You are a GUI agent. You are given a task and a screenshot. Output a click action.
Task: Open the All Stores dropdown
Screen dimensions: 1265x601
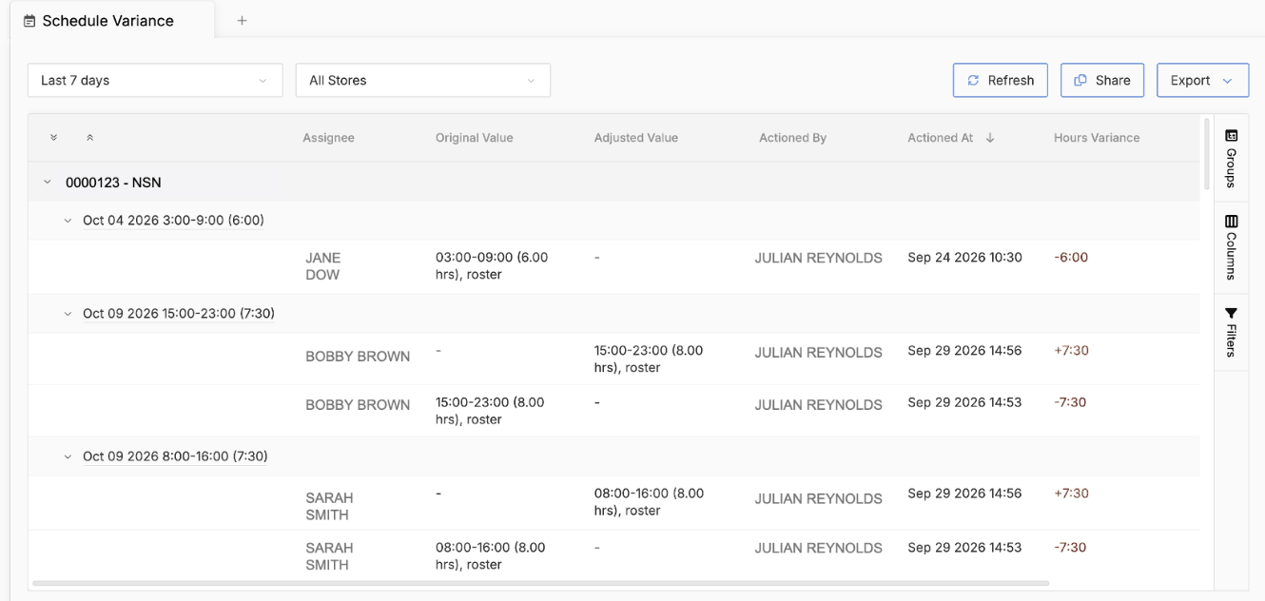click(x=423, y=81)
